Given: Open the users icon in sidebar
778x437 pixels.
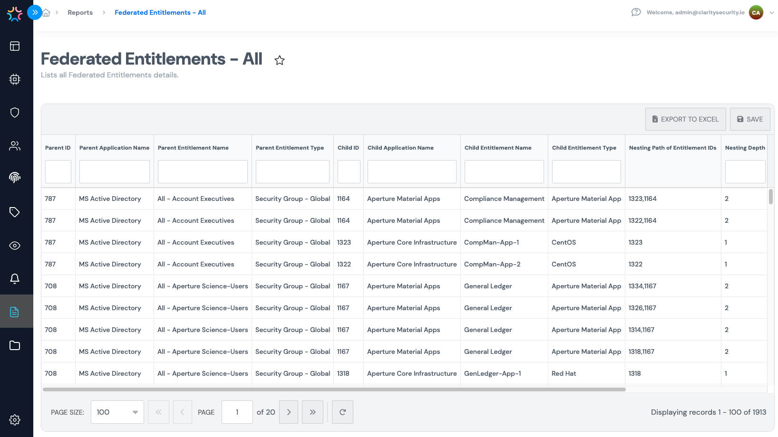Looking at the screenshot, I should click(x=15, y=146).
